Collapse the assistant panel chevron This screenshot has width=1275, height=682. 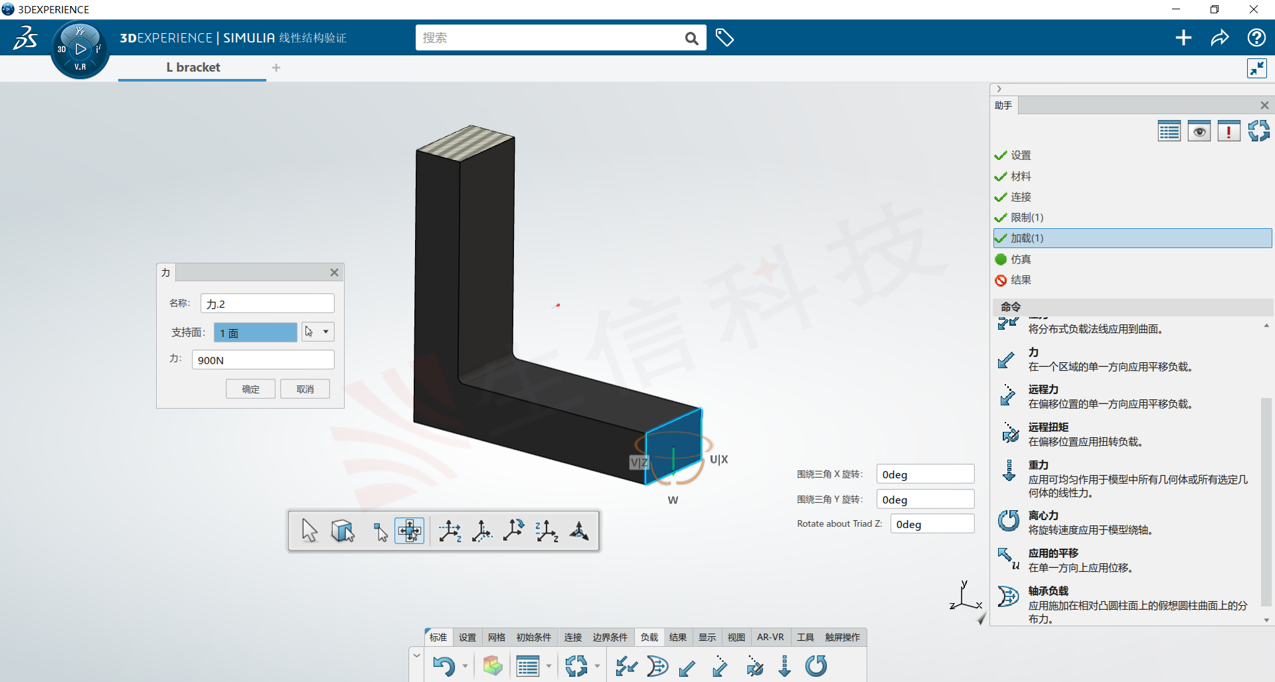(999, 89)
